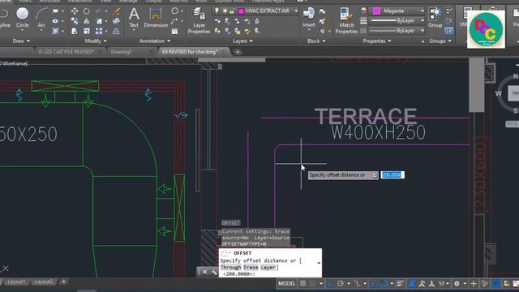This screenshot has width=519, height=292.
Task: Activate the Mirror tool in Modify panel
Action: [87, 21]
